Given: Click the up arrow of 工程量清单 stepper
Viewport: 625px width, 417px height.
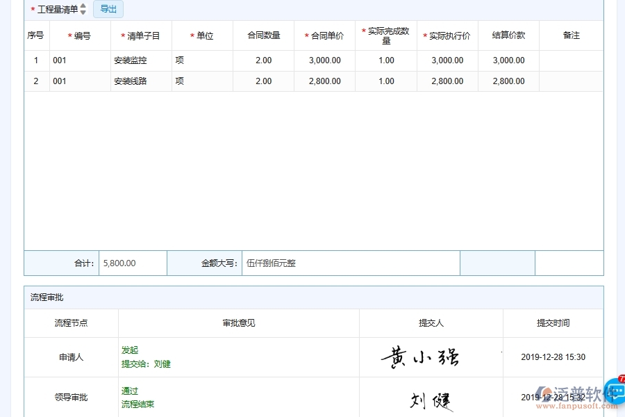Looking at the screenshot, I should pos(83,6).
